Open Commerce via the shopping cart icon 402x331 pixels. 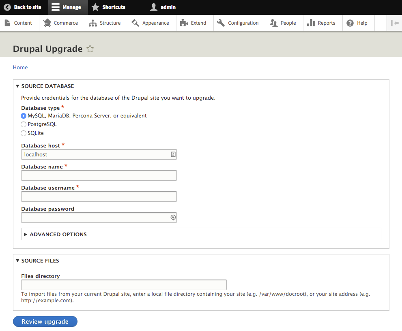47,23
